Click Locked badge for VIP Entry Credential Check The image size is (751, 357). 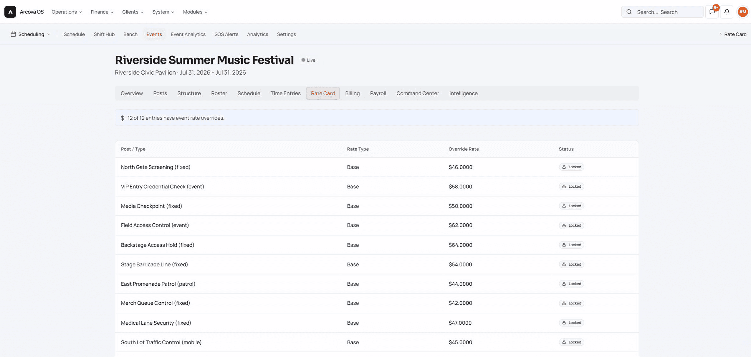[571, 186]
